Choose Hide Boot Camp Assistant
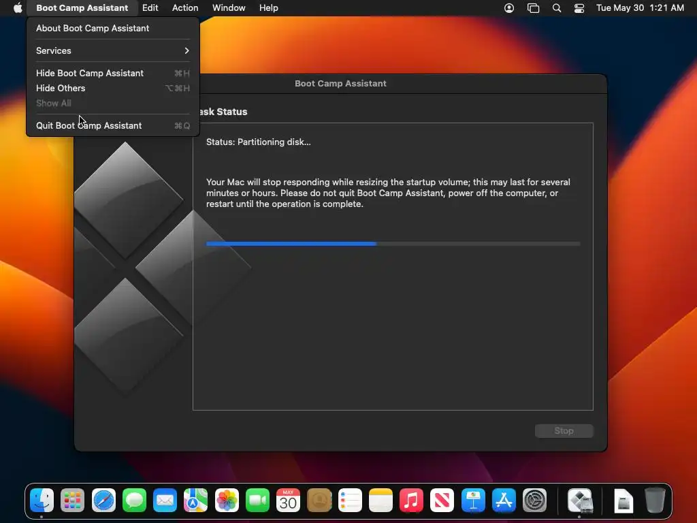Viewport: 697px width, 523px height. 113,73
